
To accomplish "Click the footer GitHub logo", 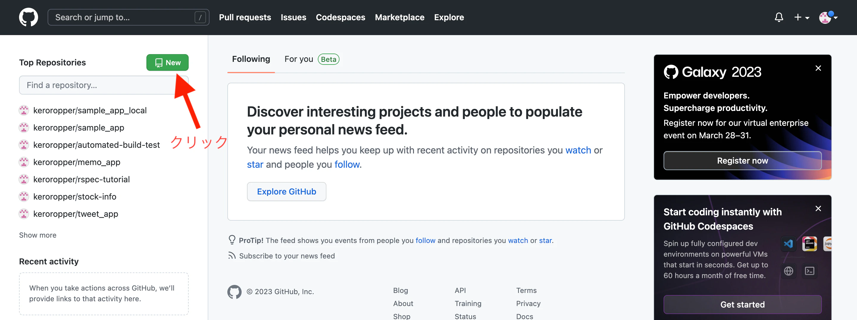I will 234,292.
